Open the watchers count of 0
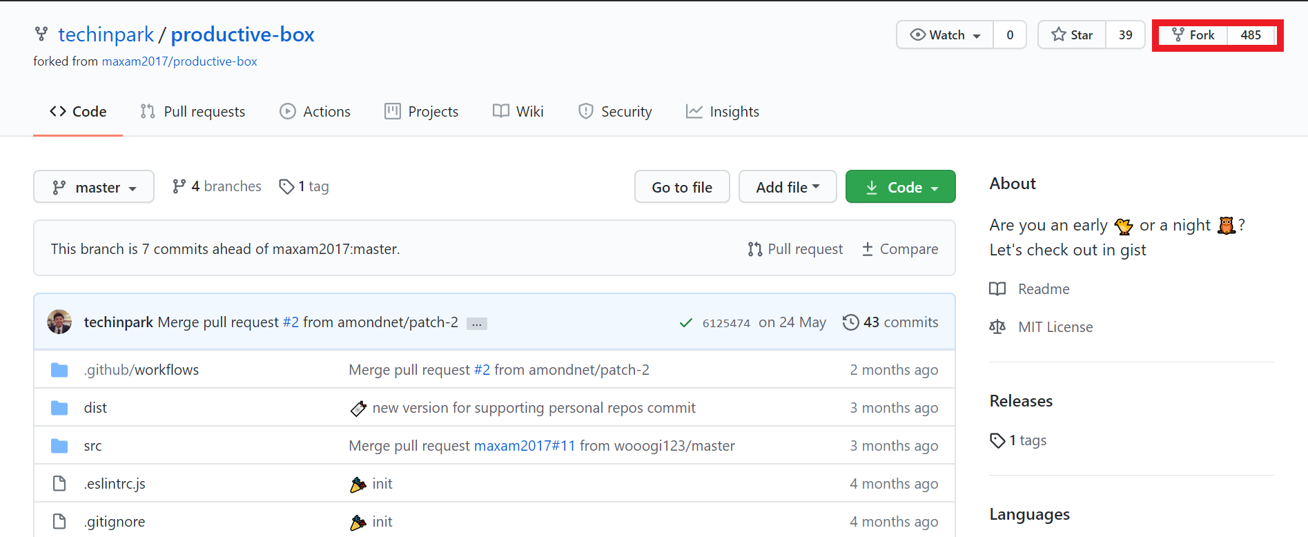 click(1010, 35)
